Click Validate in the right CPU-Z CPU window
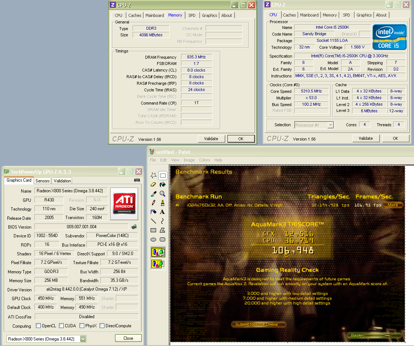This screenshot has height=346, width=414. point(366,138)
